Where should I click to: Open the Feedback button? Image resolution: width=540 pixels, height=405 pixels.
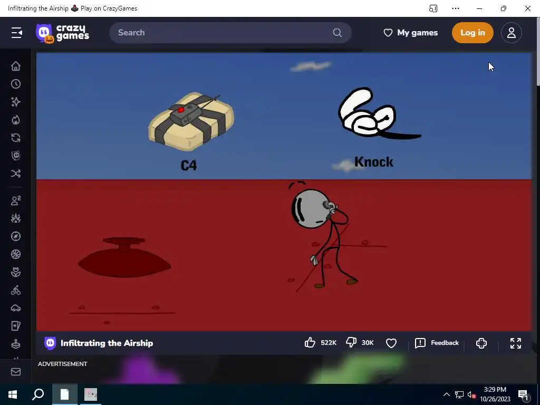(437, 343)
